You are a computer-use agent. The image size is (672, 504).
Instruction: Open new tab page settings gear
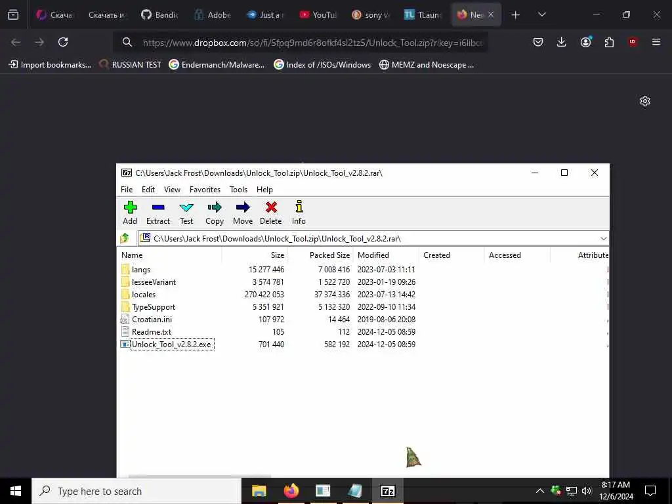(645, 101)
